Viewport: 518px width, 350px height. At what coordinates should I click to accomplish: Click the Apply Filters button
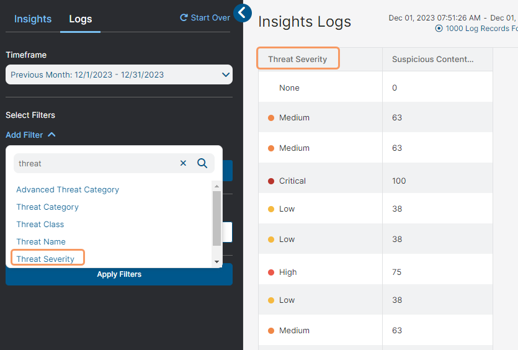click(119, 274)
